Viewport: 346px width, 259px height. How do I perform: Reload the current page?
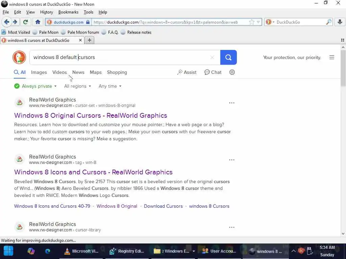coord(26,22)
